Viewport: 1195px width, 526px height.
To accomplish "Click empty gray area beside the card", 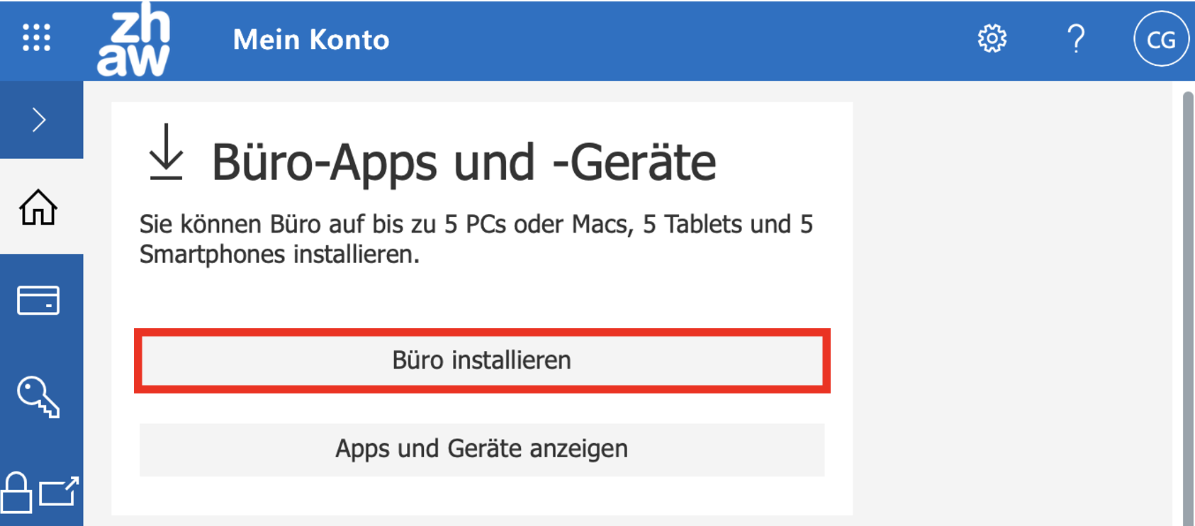I will click(x=1014, y=305).
